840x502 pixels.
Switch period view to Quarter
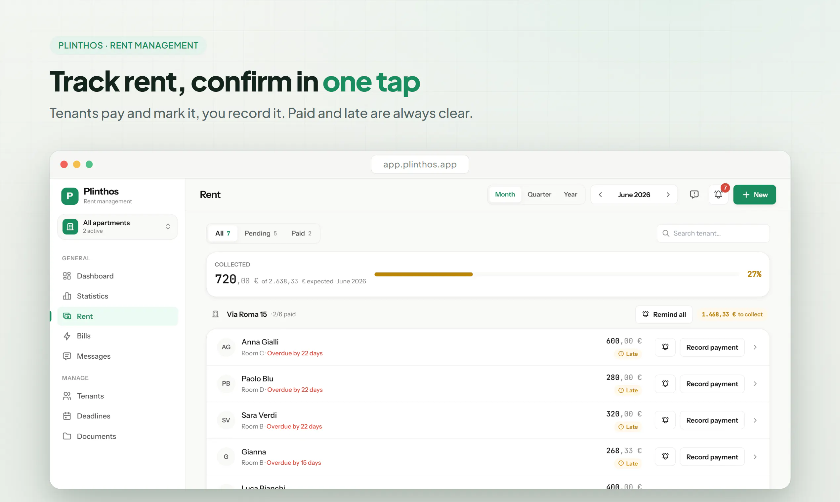pyautogui.click(x=539, y=195)
